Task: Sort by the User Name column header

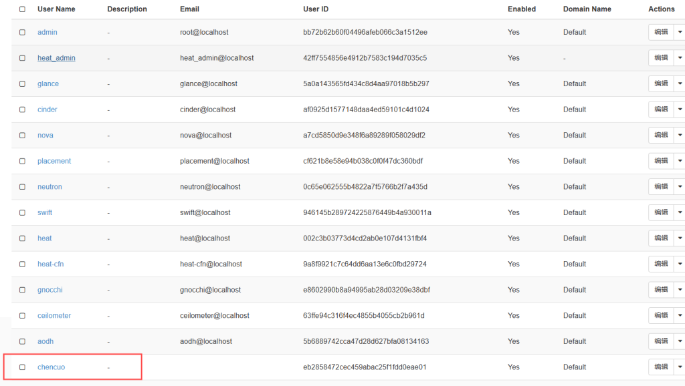Action: point(56,9)
